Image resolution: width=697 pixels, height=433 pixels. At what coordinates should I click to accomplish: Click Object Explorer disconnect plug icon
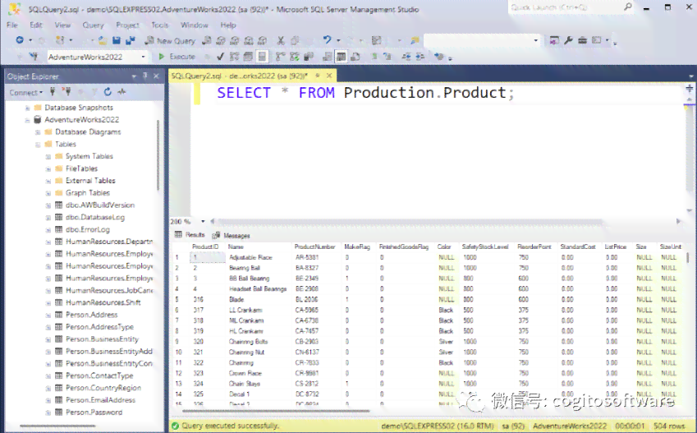(66, 92)
